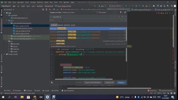Enable the File mask checkbox
The image size is (178, 100).
(97, 12)
